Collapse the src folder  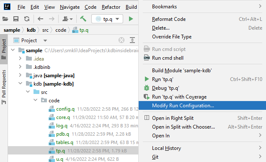point(28,92)
